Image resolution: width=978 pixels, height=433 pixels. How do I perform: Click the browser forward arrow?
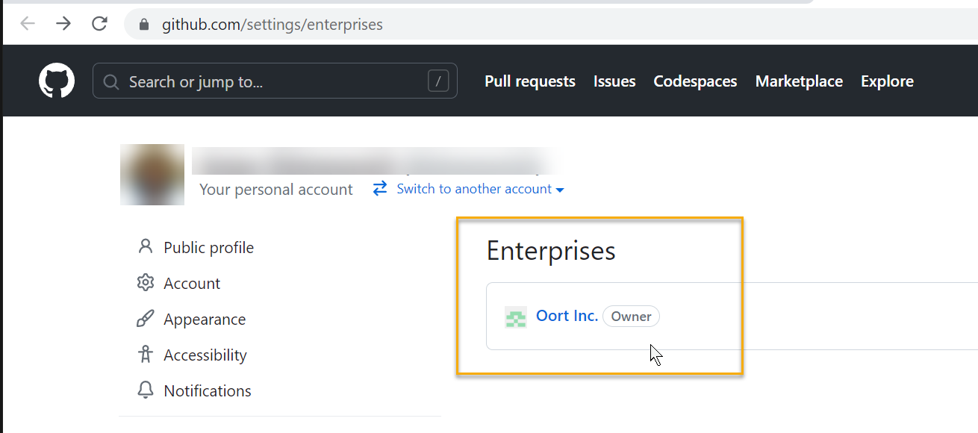click(63, 24)
